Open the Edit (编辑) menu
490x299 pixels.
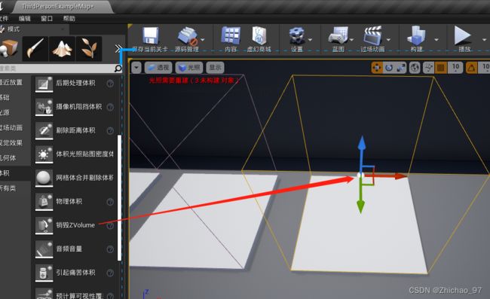click(25, 18)
